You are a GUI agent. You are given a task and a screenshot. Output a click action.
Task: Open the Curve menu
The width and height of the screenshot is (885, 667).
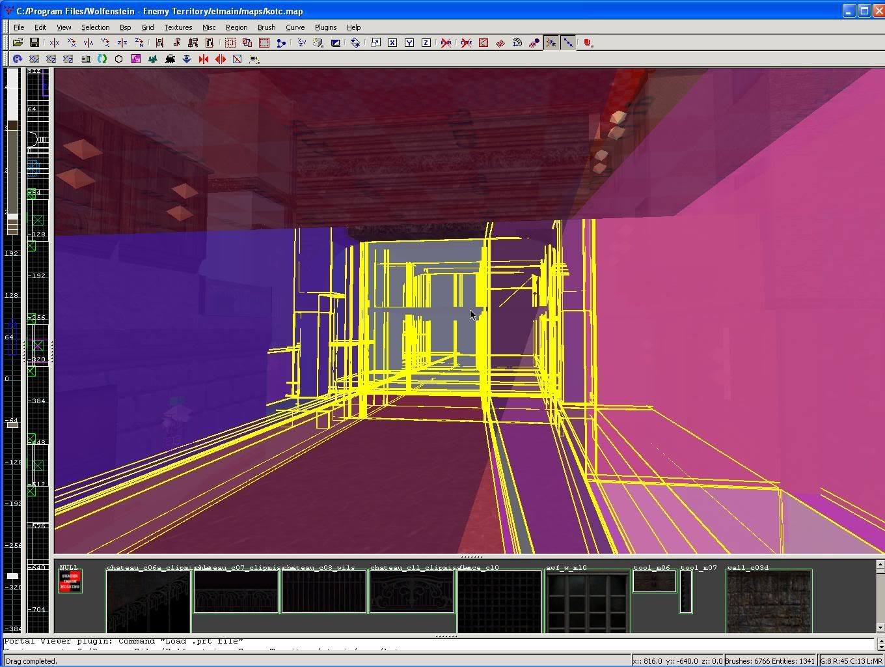(x=295, y=27)
